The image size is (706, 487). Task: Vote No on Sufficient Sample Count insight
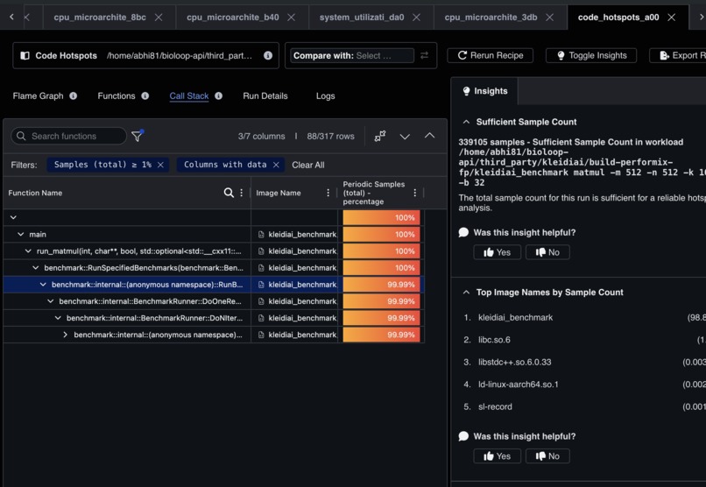point(547,252)
